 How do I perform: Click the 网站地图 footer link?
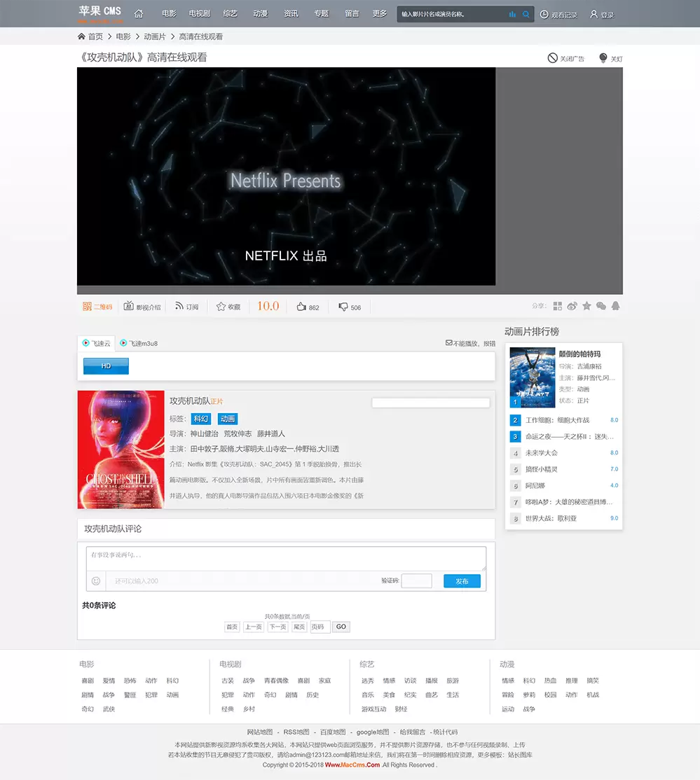coord(260,732)
